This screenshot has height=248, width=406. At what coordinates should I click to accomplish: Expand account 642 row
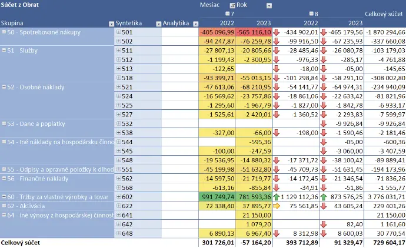click(119, 224)
